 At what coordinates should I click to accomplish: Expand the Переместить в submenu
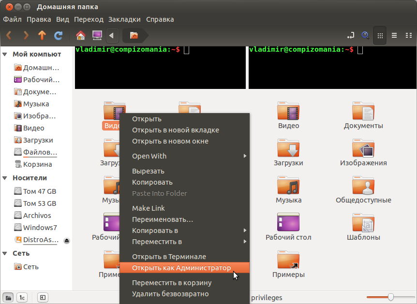click(x=185, y=242)
